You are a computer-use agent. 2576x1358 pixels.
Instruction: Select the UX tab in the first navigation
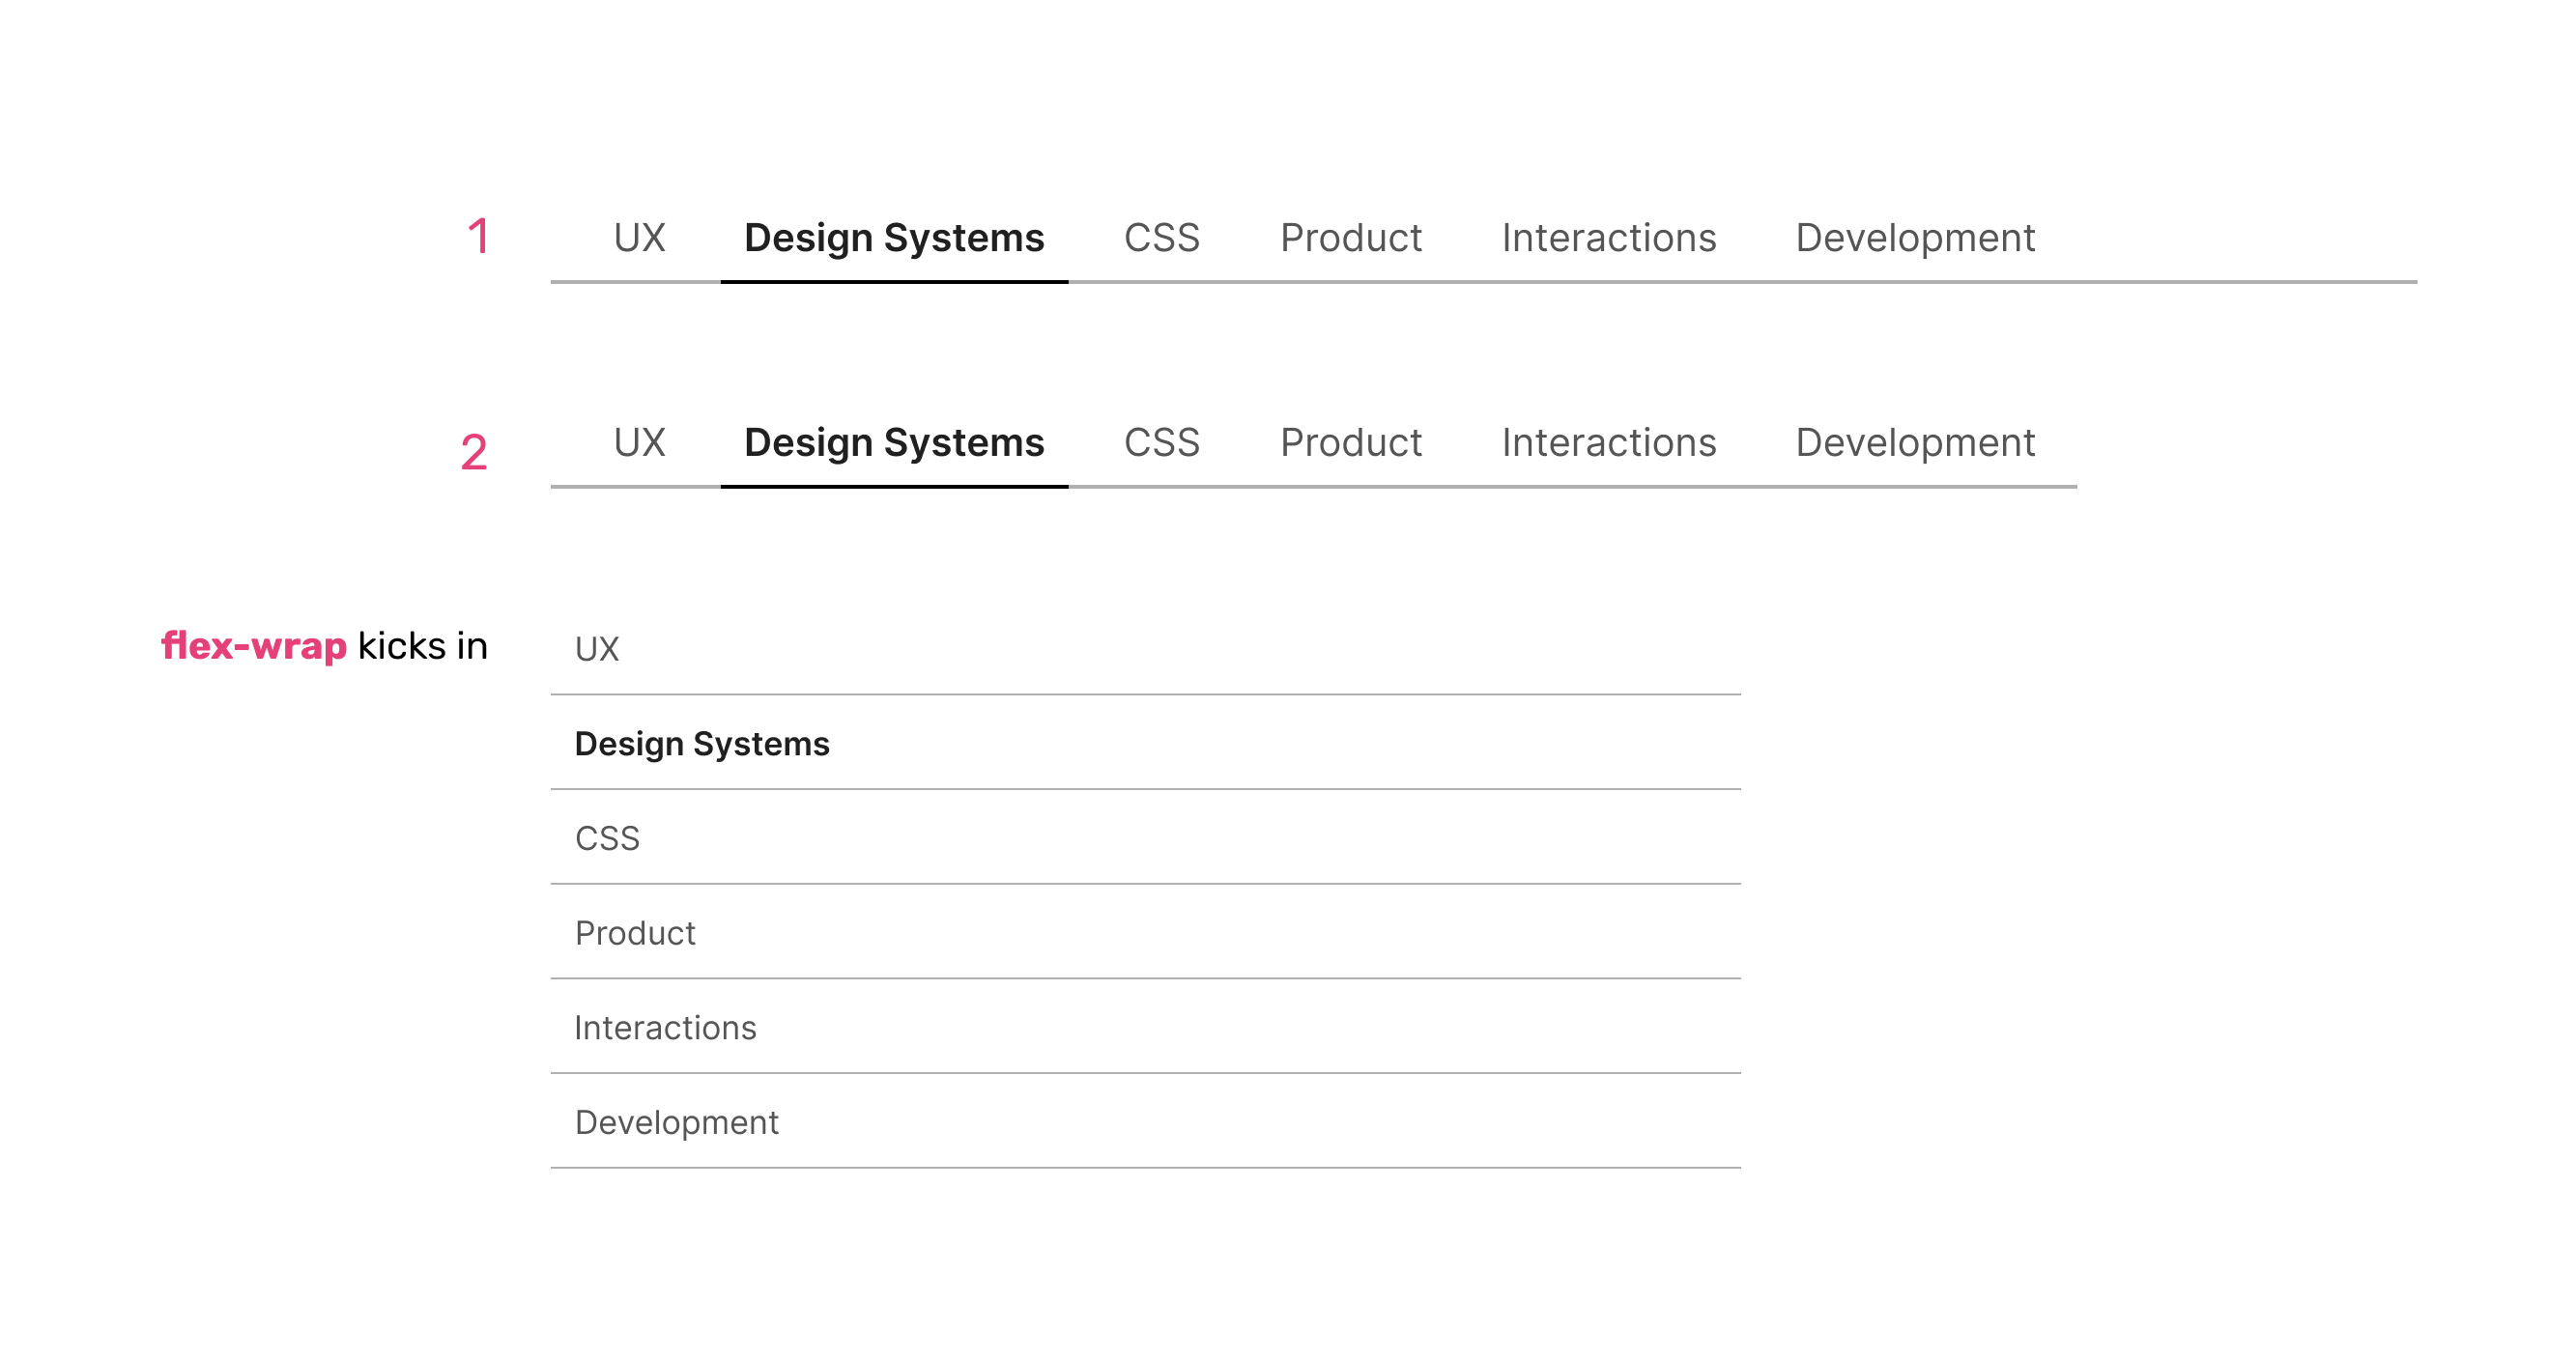coord(639,238)
